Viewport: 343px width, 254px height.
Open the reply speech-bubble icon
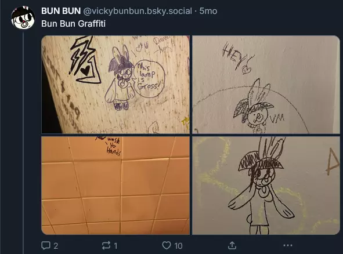(x=46, y=245)
